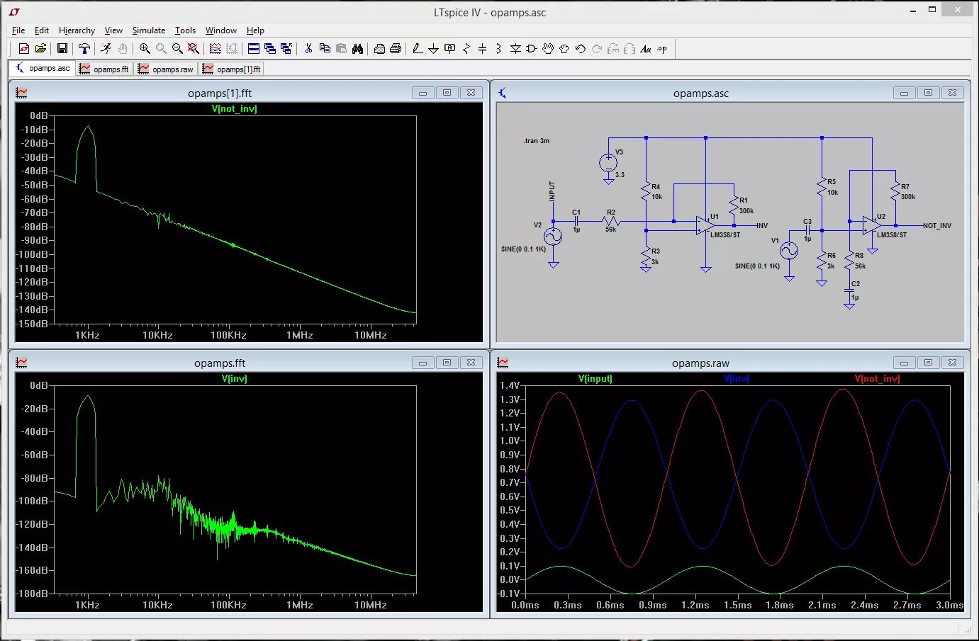Minimize the opamps.fft plot window

coord(423,363)
